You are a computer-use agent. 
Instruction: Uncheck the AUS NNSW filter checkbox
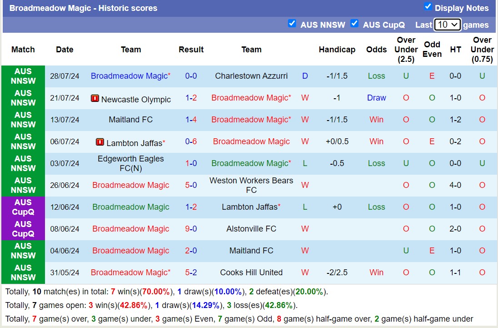point(292,24)
